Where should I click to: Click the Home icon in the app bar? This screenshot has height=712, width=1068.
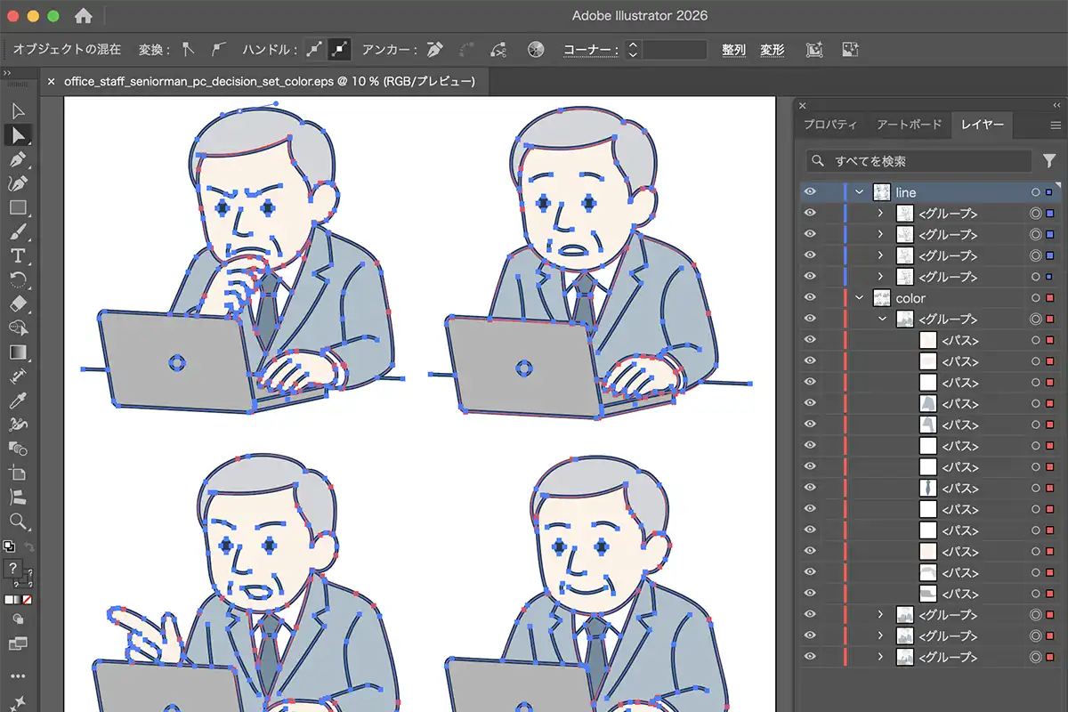[x=85, y=15]
